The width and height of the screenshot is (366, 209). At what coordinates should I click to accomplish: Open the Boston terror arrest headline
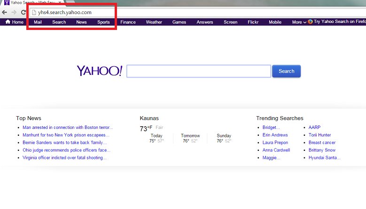point(68,127)
